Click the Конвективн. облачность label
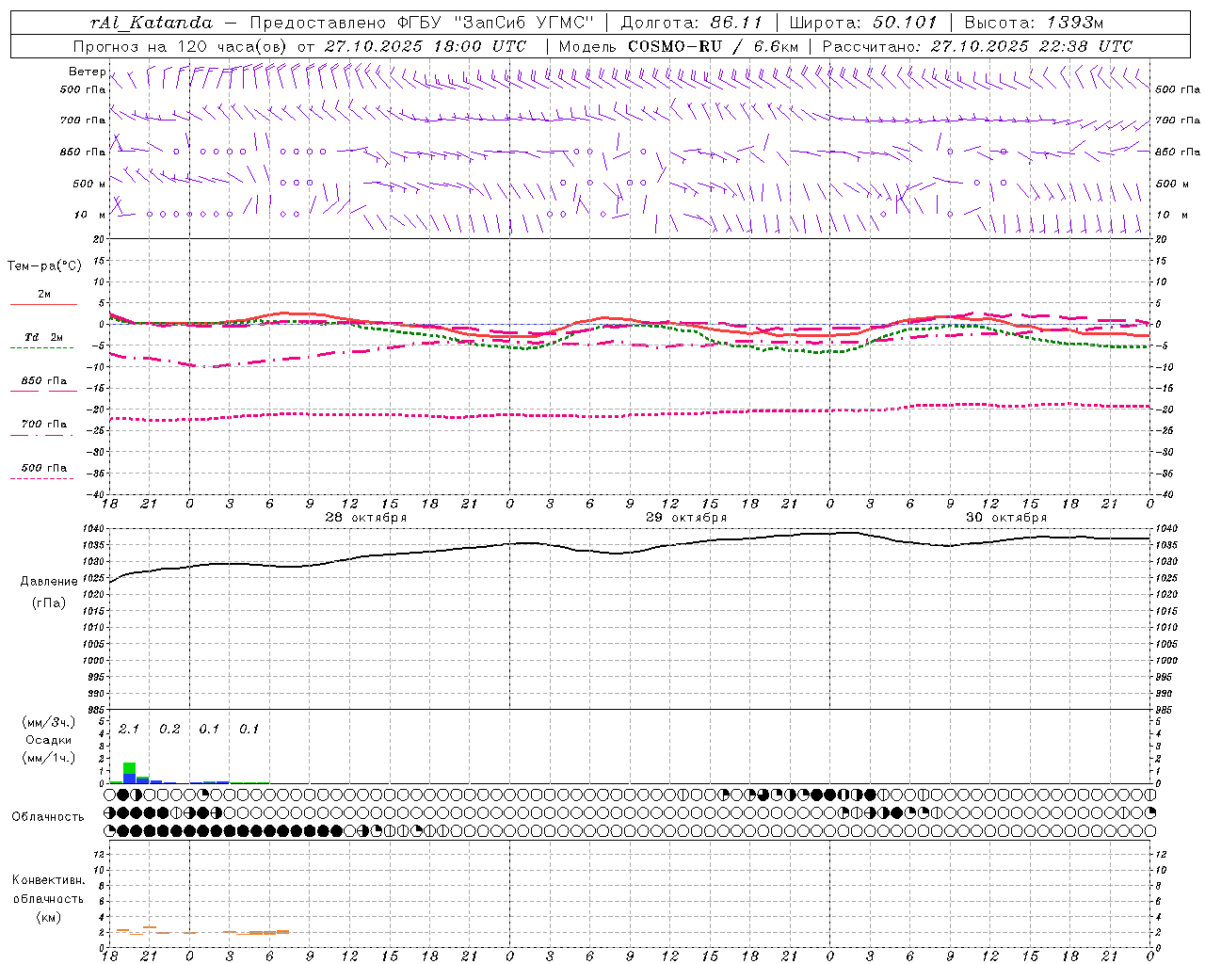The width and height of the screenshot is (1205, 964). [x=48, y=898]
